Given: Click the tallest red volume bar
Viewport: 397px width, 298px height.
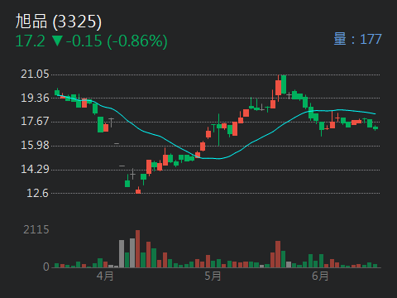Looking at the screenshot, I should [137, 249].
